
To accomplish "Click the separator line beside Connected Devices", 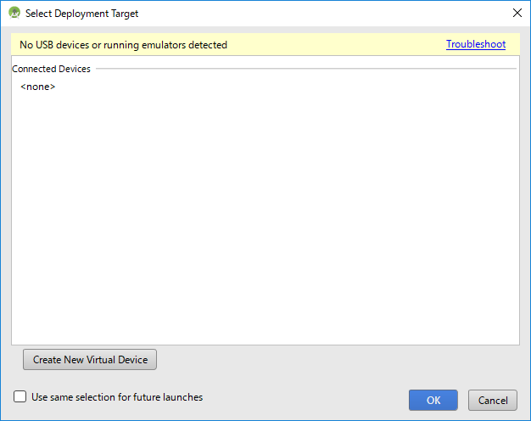I will click(306, 69).
